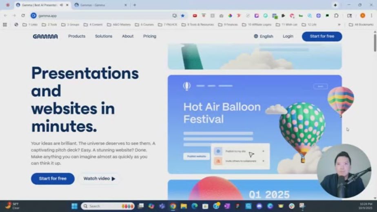Viewport: 377px width, 212px height.
Task: Show hidden bookmarks with the » chevron
Action: pyautogui.click(x=339, y=24)
